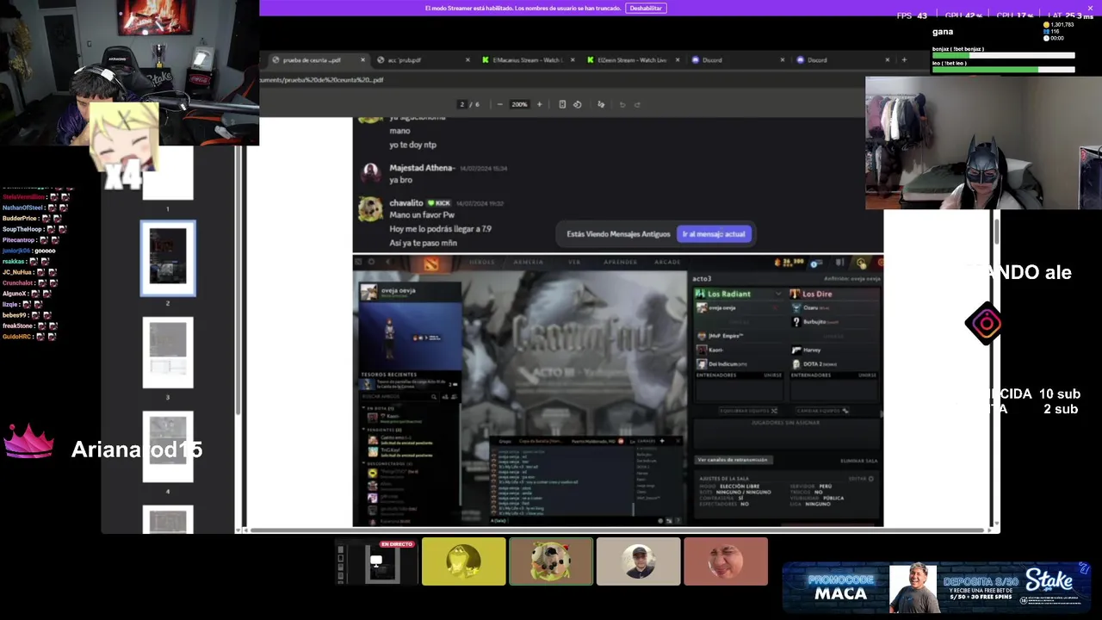Close the first Discord tab

click(783, 60)
